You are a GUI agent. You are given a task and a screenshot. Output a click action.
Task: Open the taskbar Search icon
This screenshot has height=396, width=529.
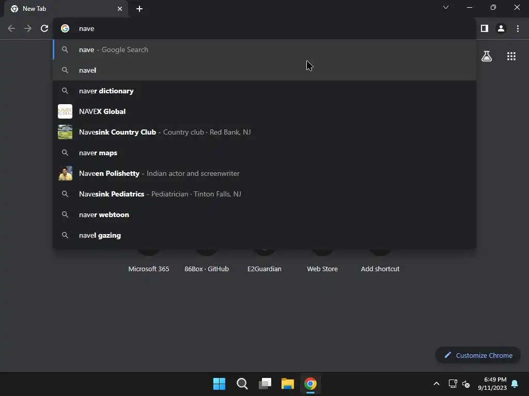coord(242,384)
